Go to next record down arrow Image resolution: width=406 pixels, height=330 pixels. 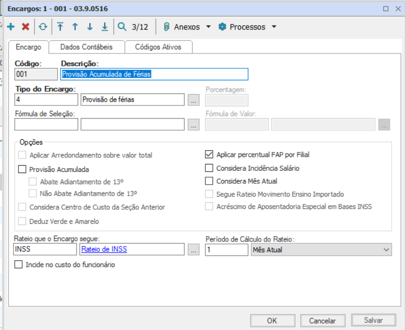90,27
